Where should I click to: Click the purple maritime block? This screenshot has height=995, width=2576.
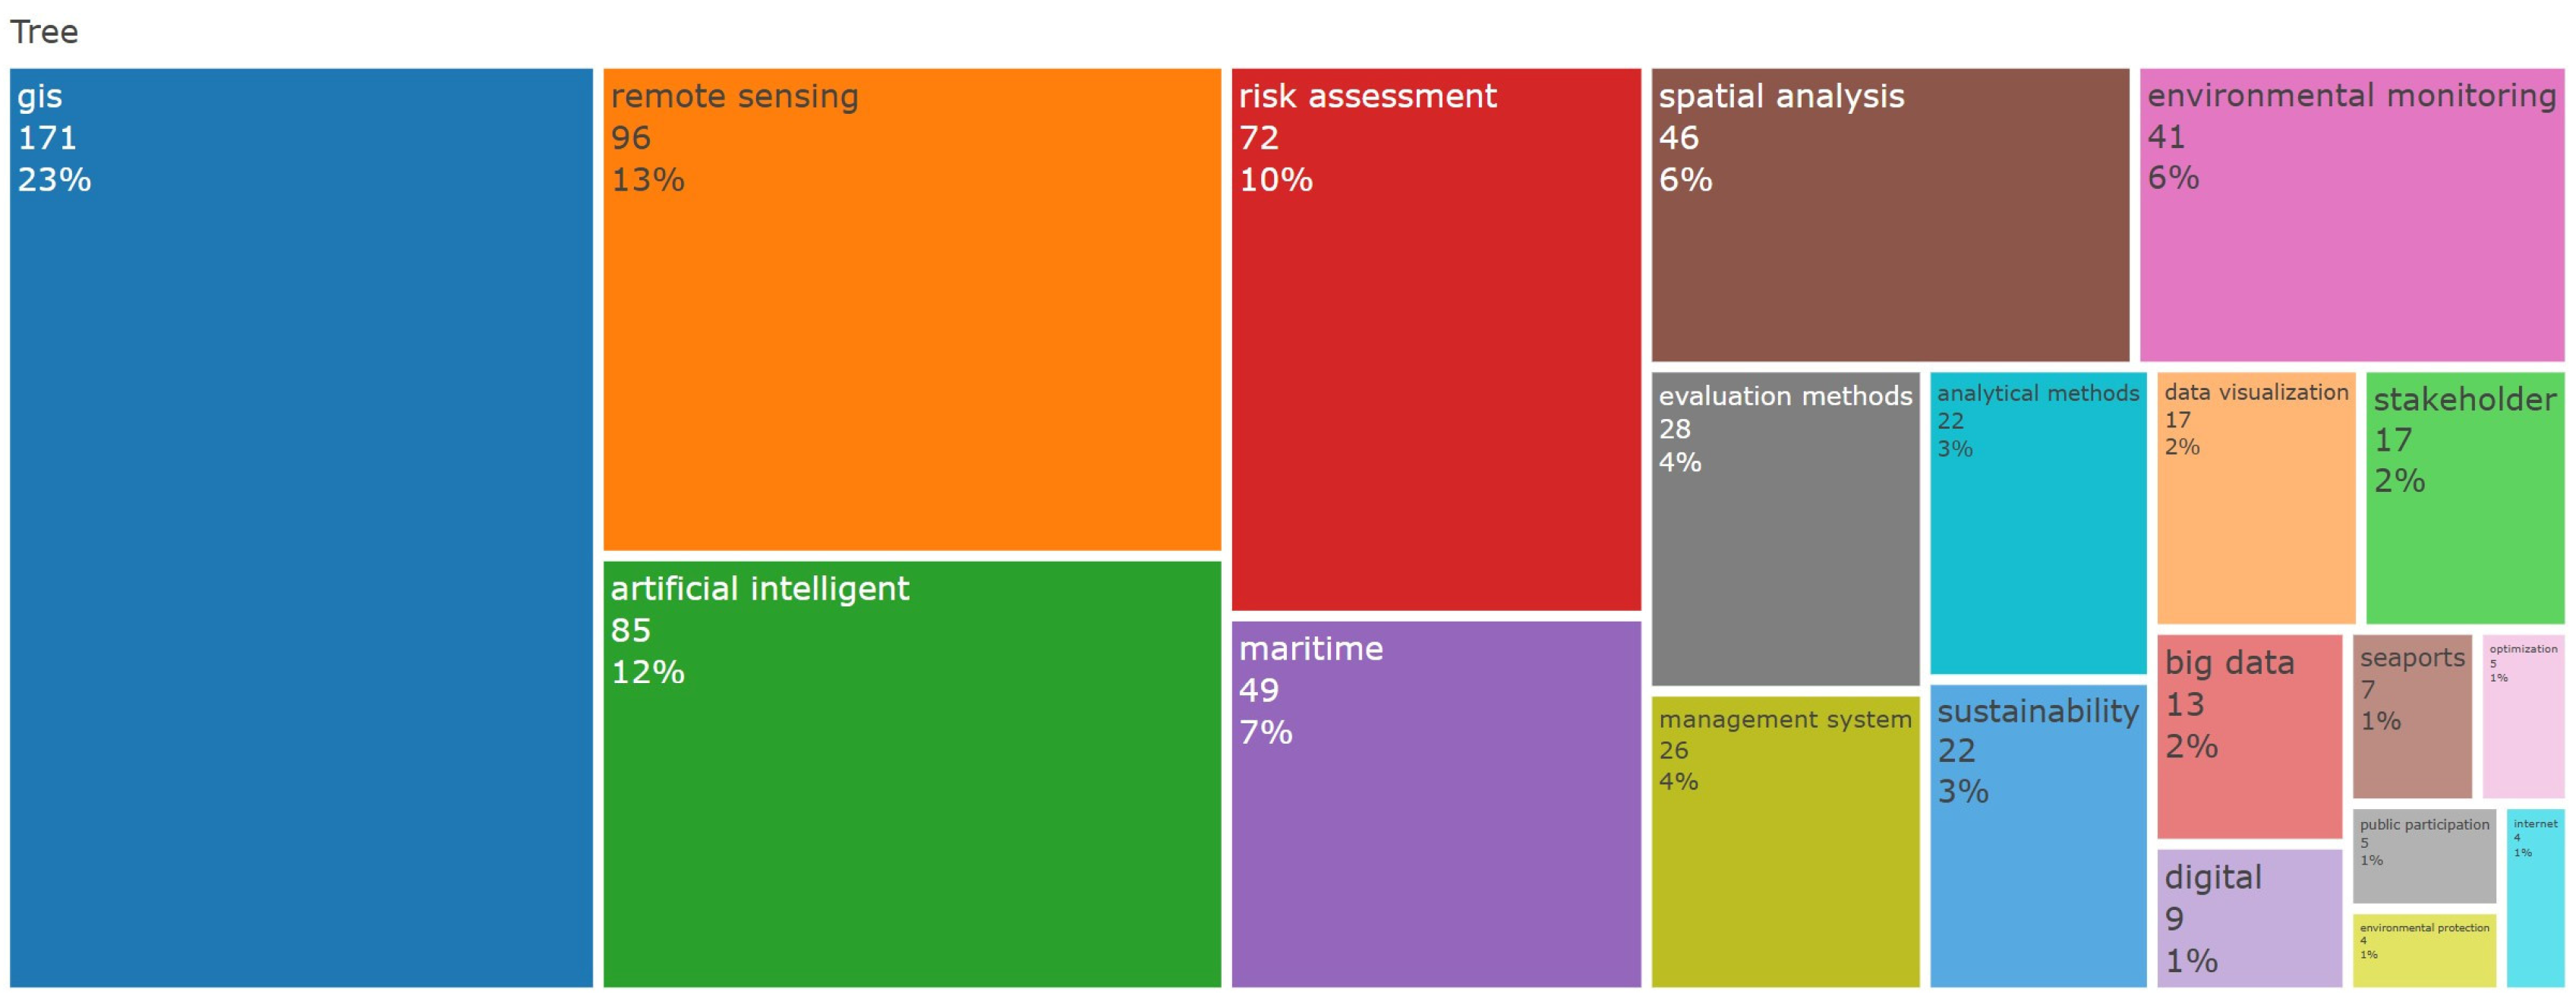[1435, 803]
